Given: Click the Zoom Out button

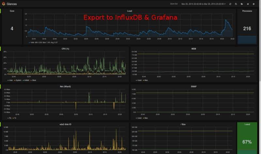Looking at the screenshot, I should [x=175, y=4].
